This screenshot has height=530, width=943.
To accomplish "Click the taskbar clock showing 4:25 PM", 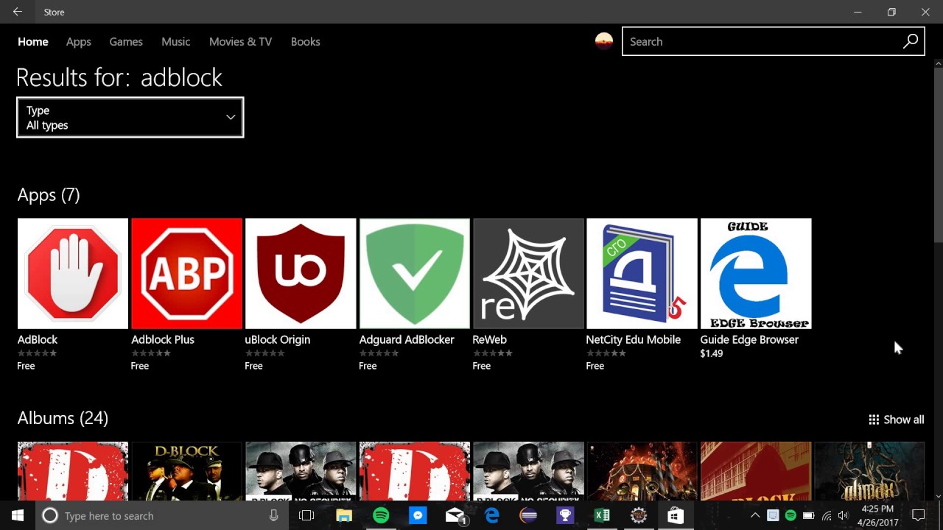I will [x=877, y=515].
